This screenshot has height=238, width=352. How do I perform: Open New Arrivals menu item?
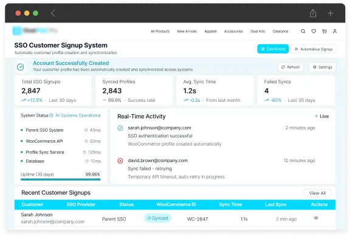(x=187, y=32)
